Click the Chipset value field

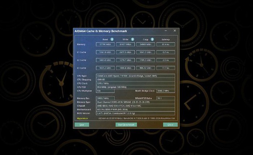pyautogui.click(x=136, y=106)
